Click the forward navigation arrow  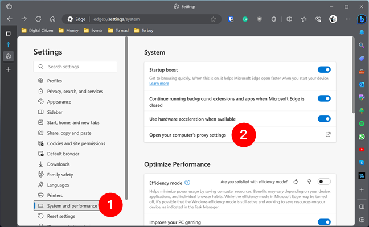pyautogui.click(x=24, y=19)
